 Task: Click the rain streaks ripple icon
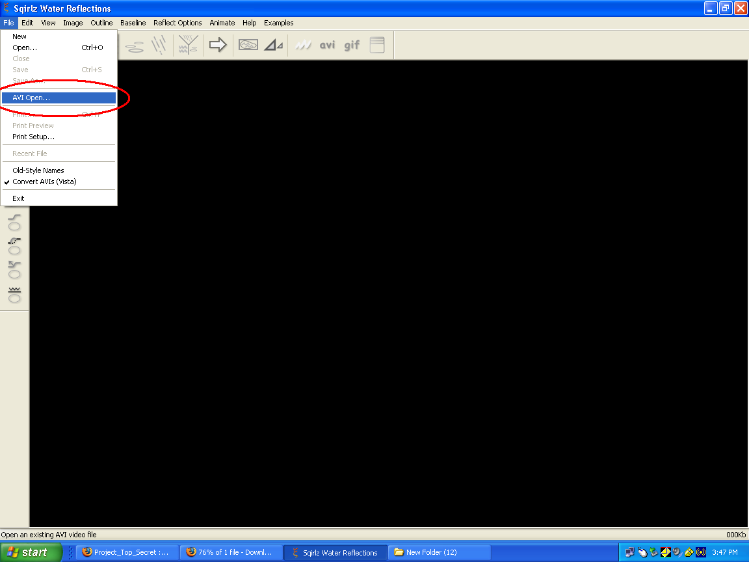[159, 45]
